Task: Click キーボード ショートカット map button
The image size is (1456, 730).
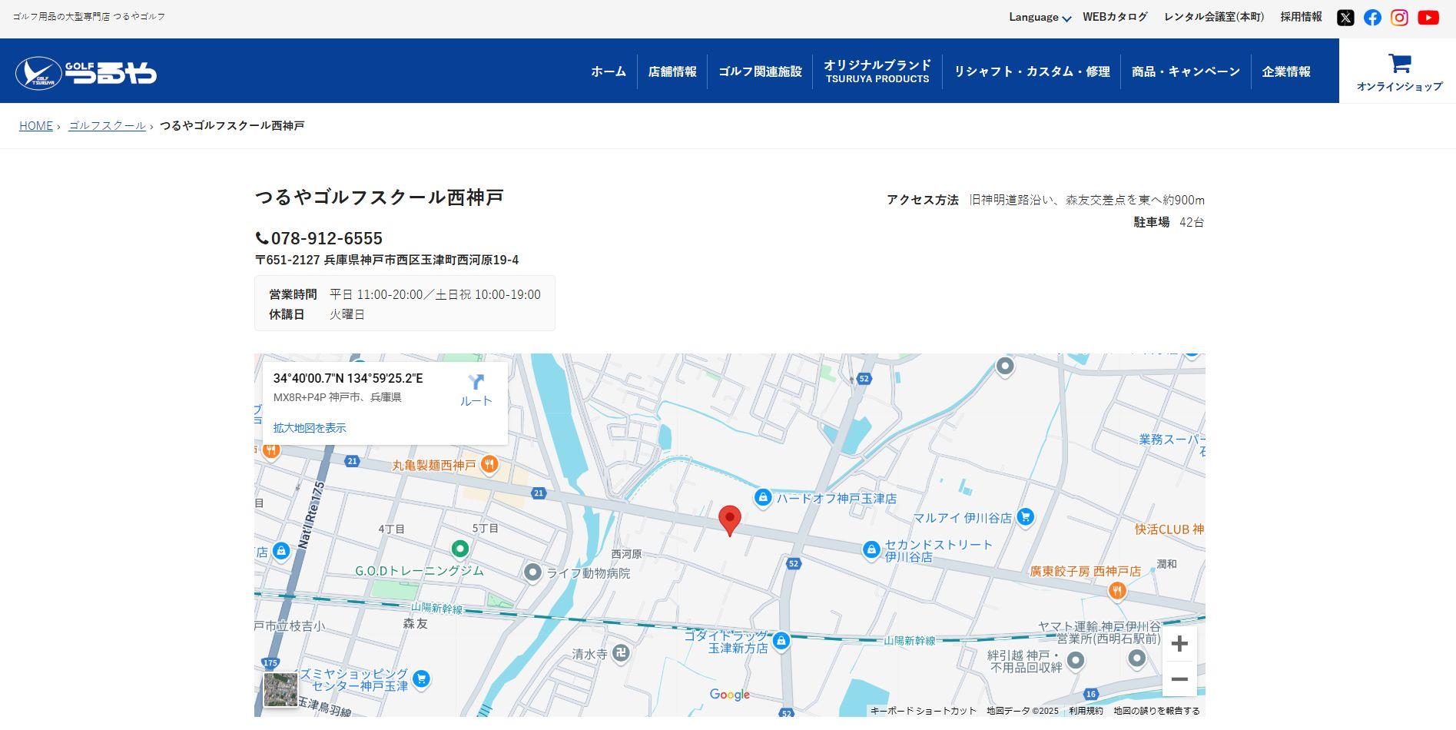Action: 923,711
